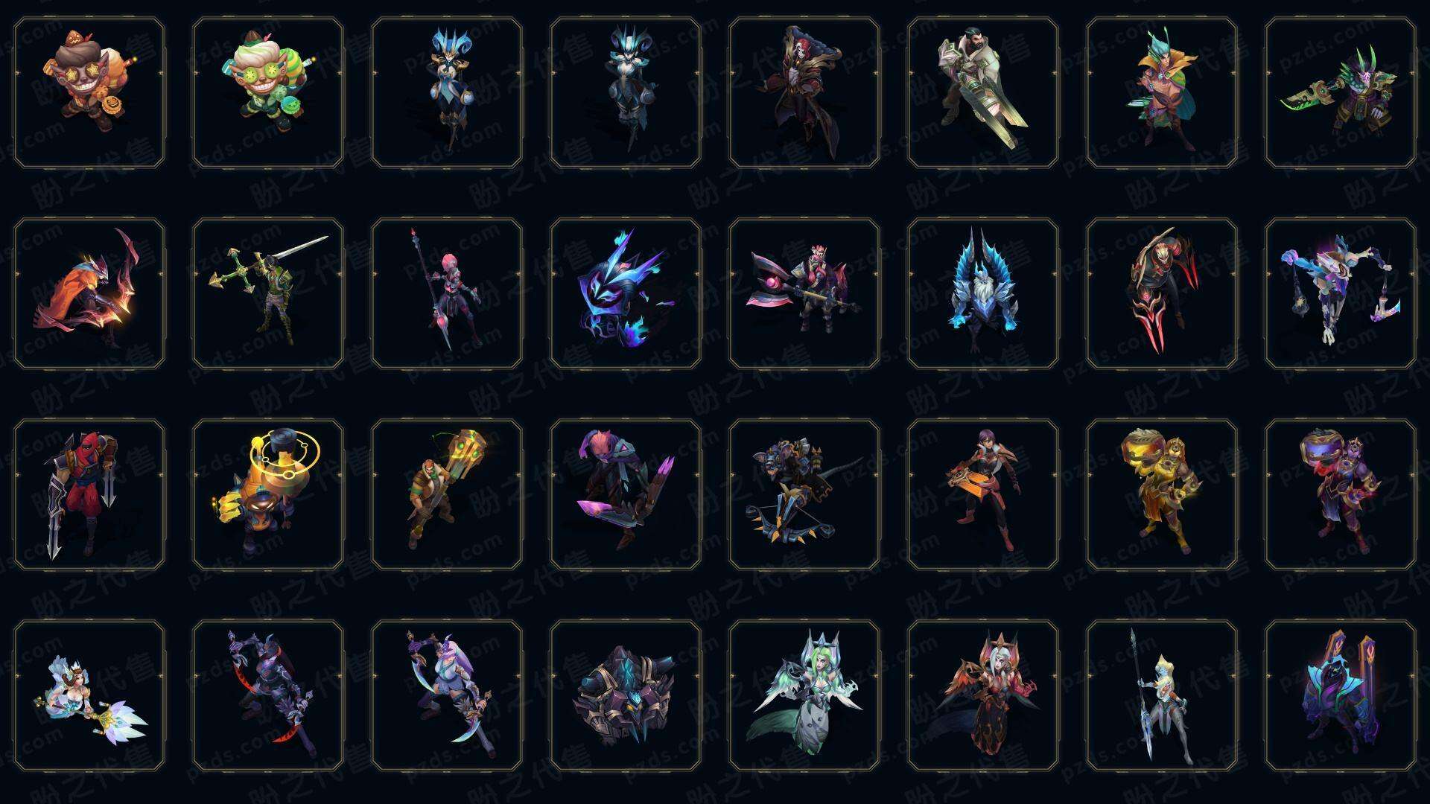Select the golden ringed cannon robot skin
Image resolution: width=1430 pixels, height=804 pixels.
point(268,494)
